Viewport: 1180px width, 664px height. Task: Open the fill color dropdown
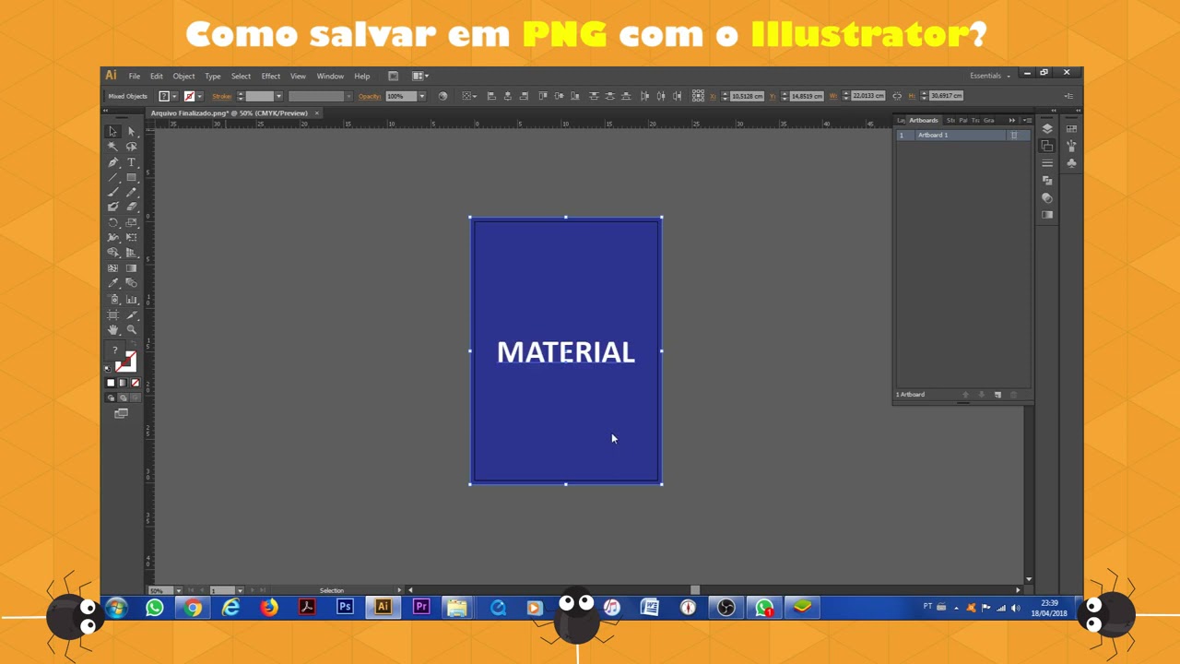(176, 96)
